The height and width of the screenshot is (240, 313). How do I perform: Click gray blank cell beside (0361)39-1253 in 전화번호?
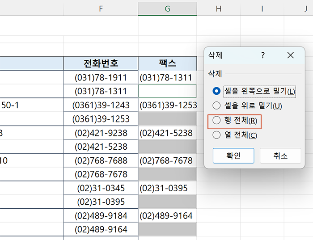tap(167, 119)
